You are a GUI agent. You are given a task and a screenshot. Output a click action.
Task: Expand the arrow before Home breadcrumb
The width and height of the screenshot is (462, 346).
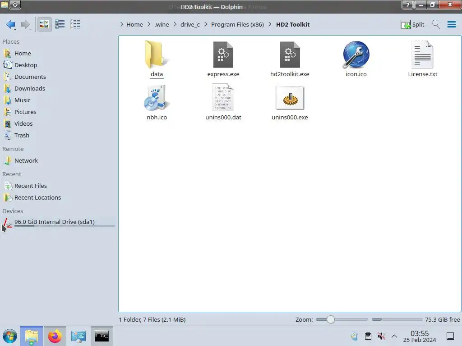122,24
